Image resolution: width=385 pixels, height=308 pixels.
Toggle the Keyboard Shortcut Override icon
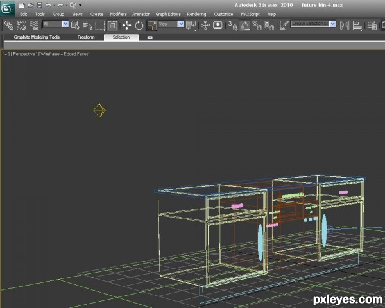coord(218,25)
